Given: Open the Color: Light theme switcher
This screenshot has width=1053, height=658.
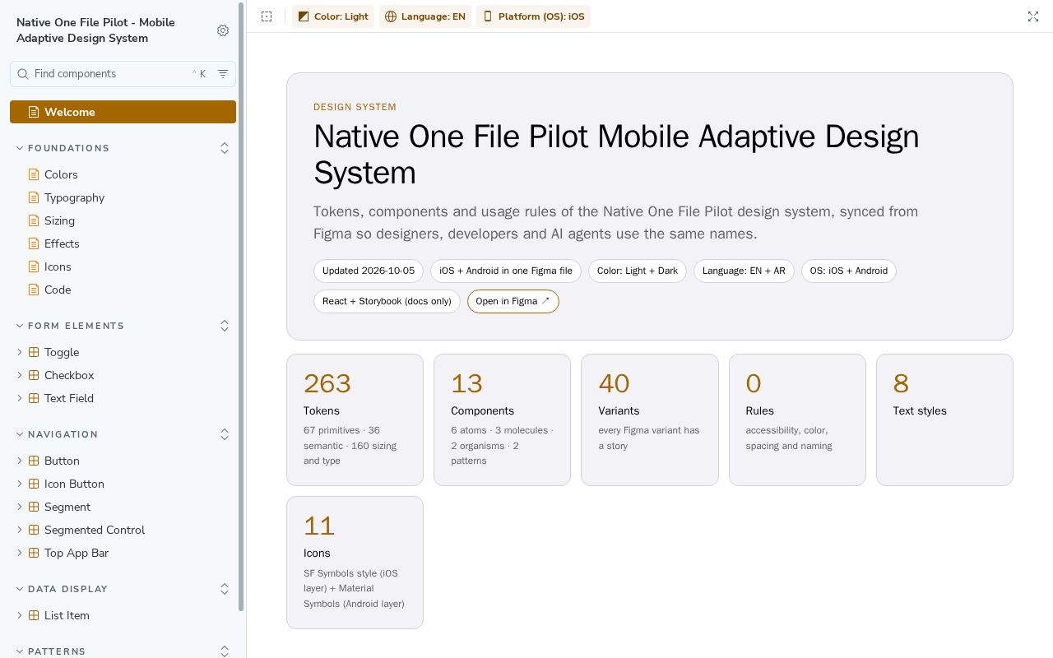Looking at the screenshot, I should click(x=333, y=16).
